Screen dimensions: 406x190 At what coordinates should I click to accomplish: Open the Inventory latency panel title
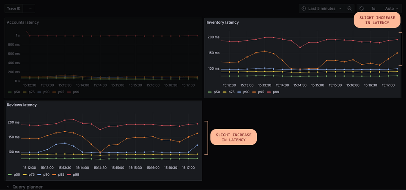[223, 22]
